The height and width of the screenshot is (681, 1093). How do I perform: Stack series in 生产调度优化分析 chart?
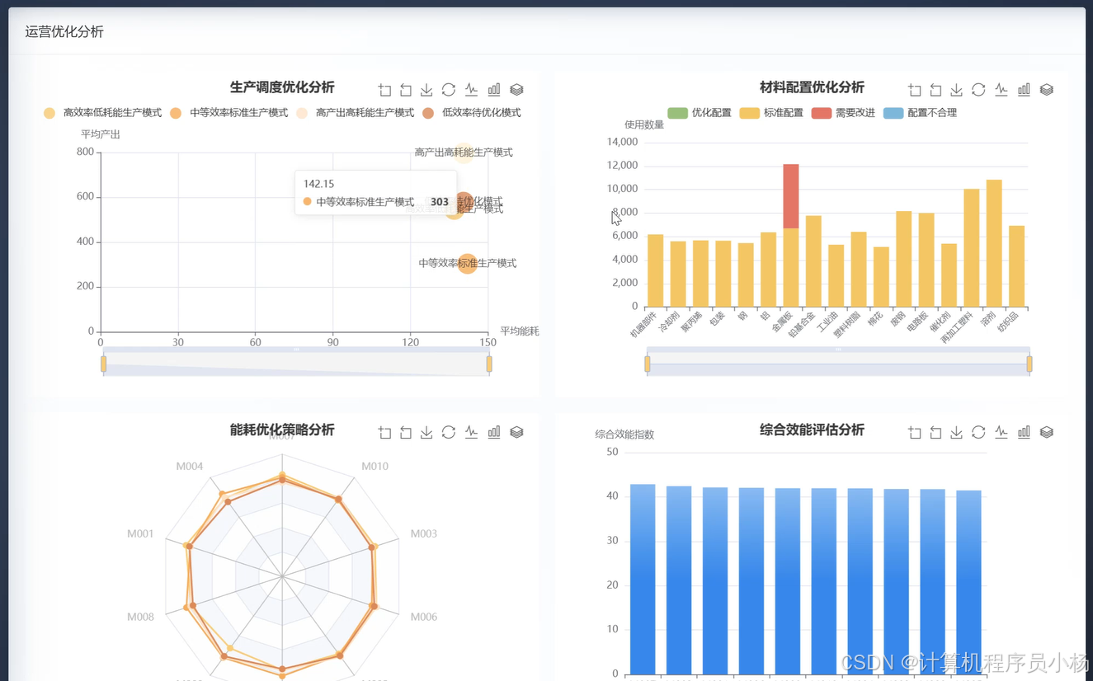pos(516,90)
